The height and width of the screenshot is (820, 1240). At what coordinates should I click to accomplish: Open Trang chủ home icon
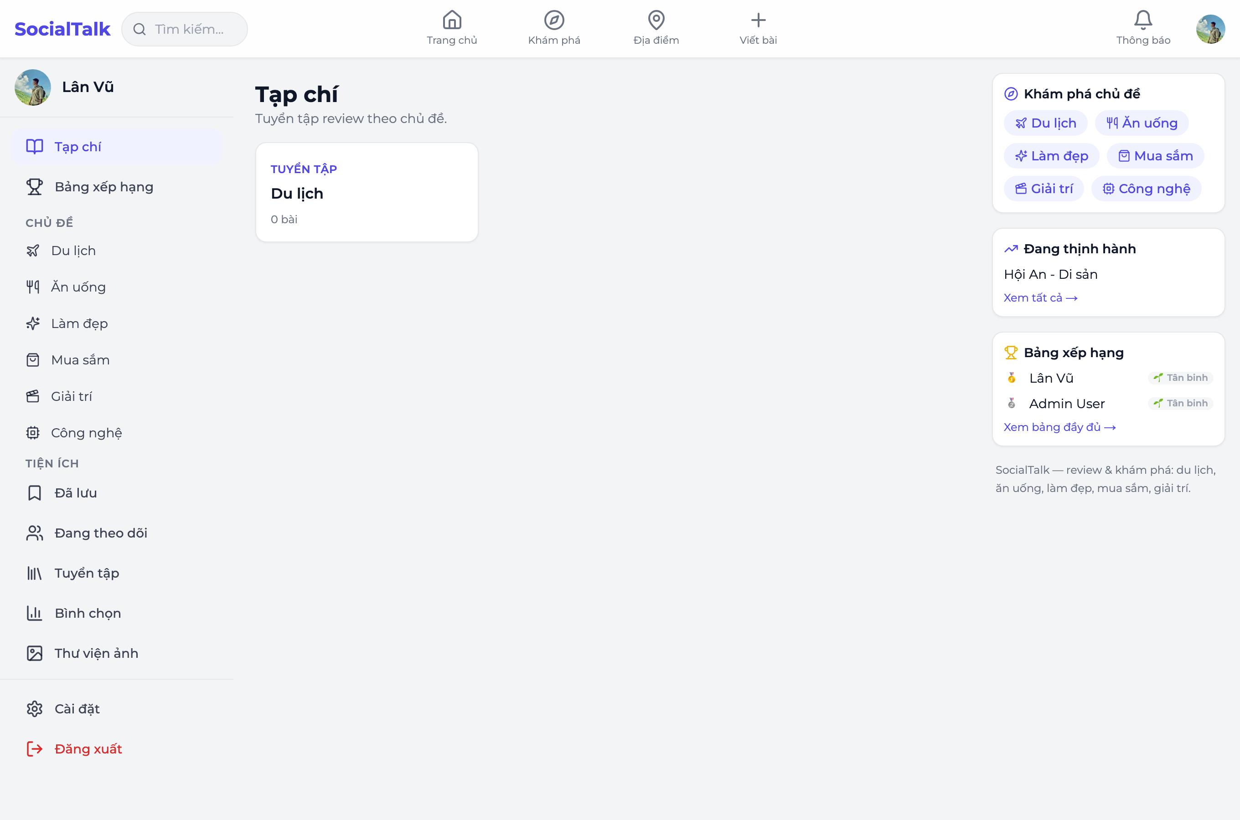[x=451, y=20]
